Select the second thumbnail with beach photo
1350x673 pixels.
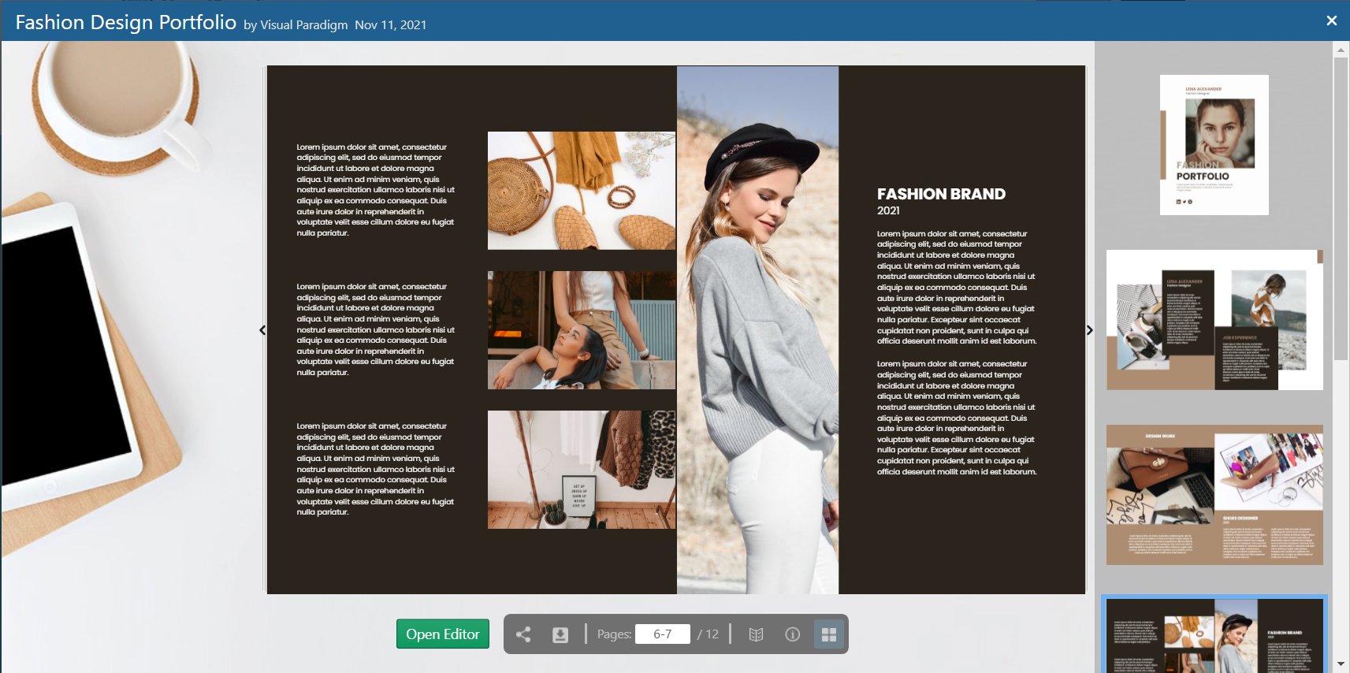1214,320
